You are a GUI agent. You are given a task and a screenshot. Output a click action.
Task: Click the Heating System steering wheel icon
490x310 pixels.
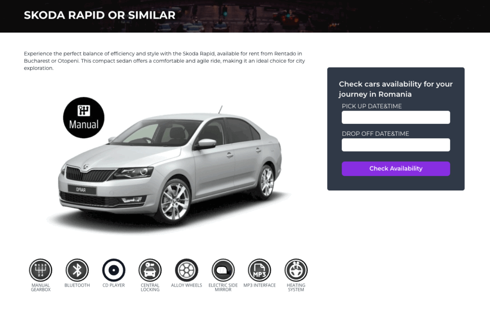tap(296, 270)
